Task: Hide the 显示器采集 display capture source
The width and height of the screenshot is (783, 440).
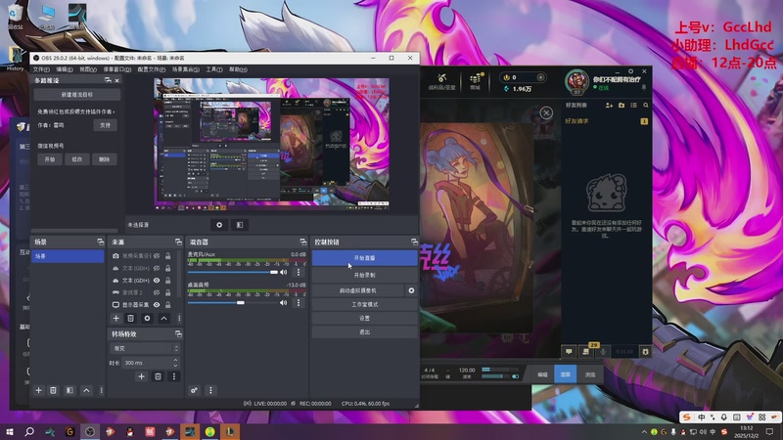Action: tap(157, 304)
